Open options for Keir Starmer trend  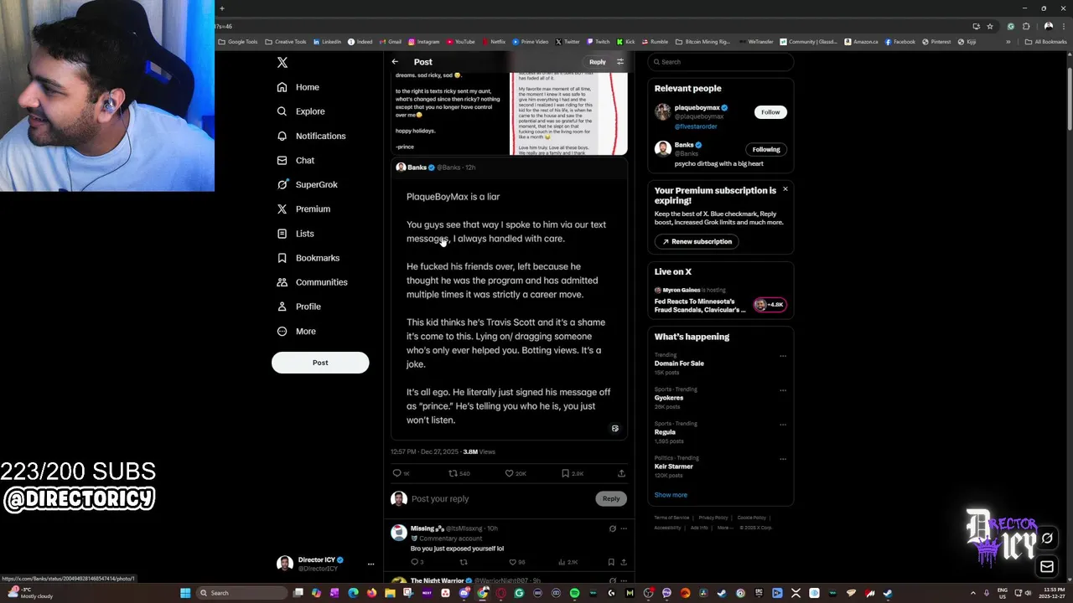(x=783, y=459)
